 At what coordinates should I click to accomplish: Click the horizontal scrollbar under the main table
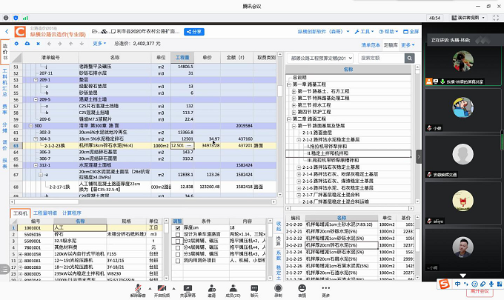point(143,201)
